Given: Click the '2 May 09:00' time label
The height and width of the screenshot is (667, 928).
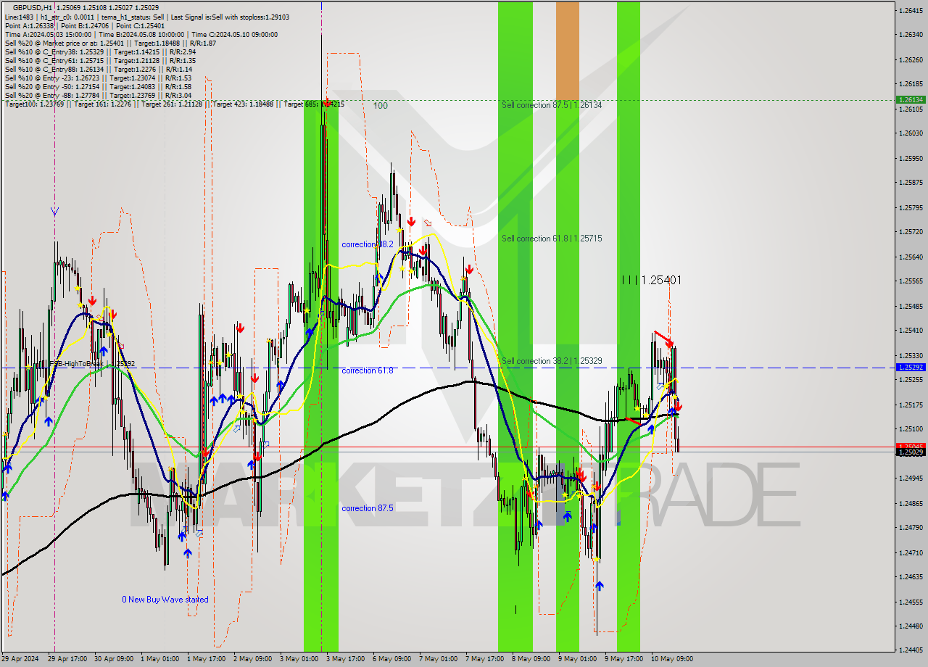Looking at the screenshot, I should 254,659.
